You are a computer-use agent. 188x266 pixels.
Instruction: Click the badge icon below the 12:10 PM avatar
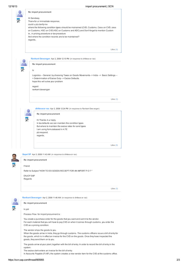point(22,69)
